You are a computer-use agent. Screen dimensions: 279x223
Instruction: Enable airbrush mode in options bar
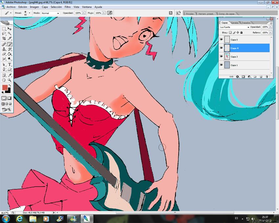[110, 13]
